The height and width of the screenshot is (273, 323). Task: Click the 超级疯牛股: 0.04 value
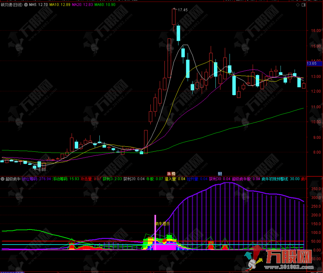[x=246, y=179]
